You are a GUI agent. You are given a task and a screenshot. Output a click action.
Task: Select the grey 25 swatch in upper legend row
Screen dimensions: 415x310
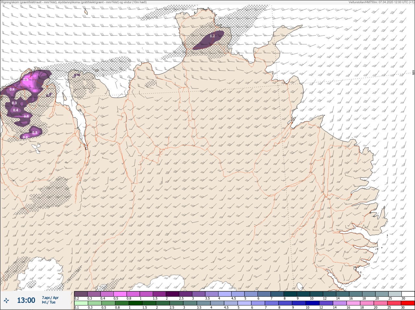pyautogui.click(x=395, y=294)
